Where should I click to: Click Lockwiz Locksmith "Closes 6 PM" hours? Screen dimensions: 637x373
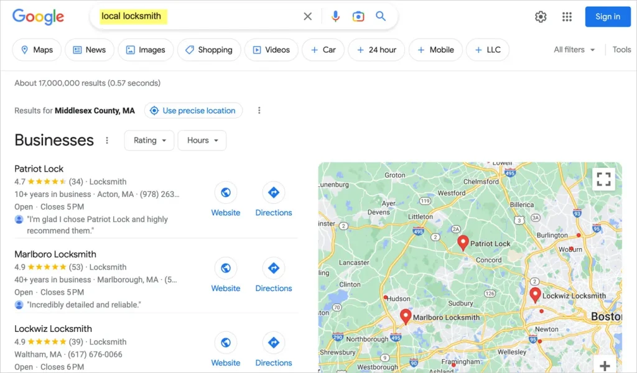62,367
